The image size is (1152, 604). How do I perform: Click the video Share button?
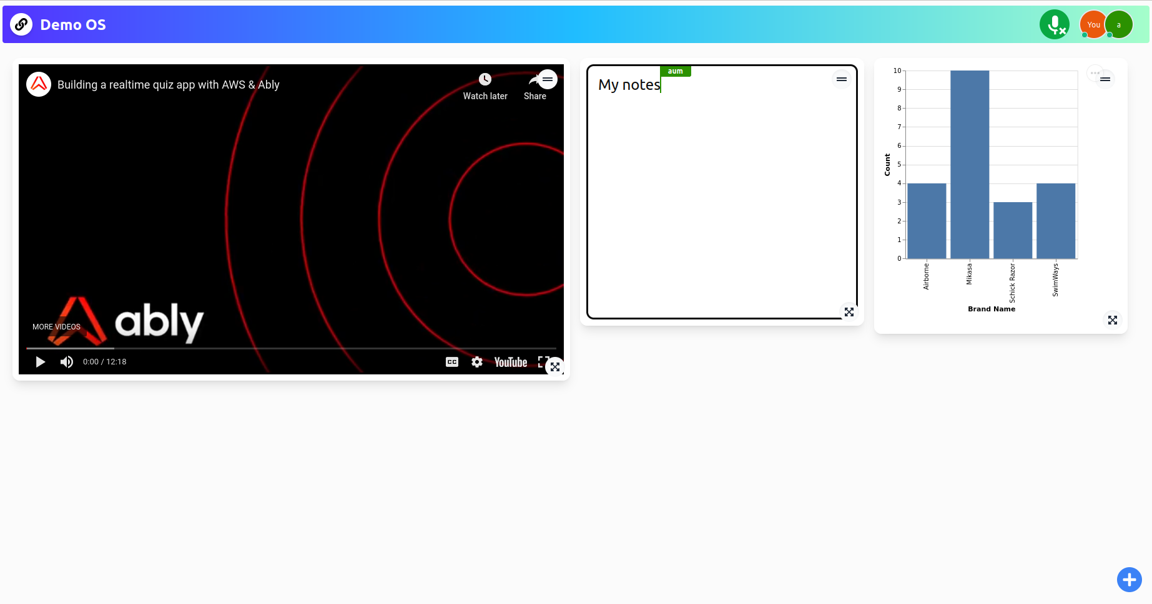coord(534,87)
